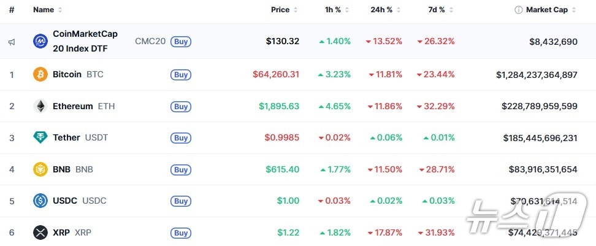Click the Market Cap info icon

coord(518,10)
